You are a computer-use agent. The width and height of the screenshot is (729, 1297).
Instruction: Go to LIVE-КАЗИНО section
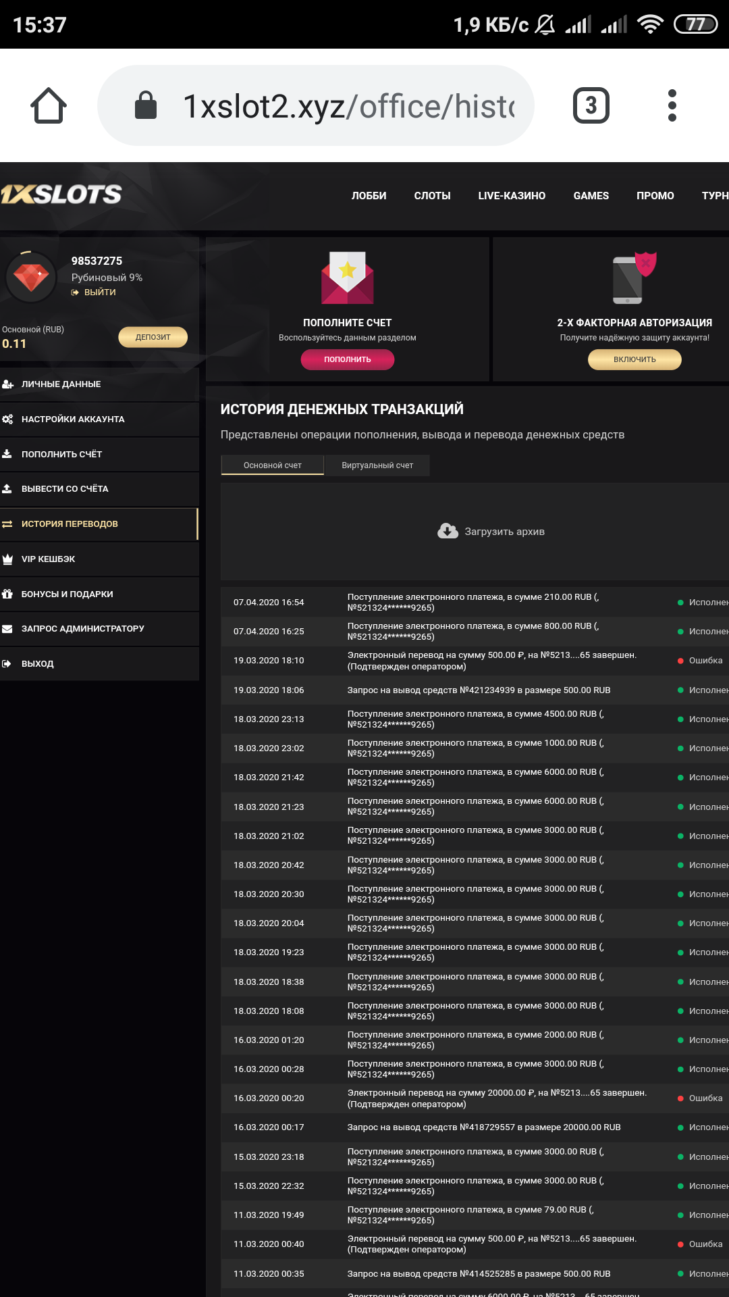(x=512, y=196)
